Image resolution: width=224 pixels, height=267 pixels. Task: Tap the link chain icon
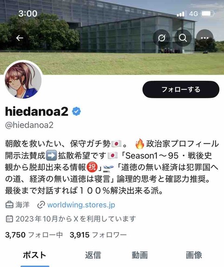pyautogui.click(x=41, y=204)
